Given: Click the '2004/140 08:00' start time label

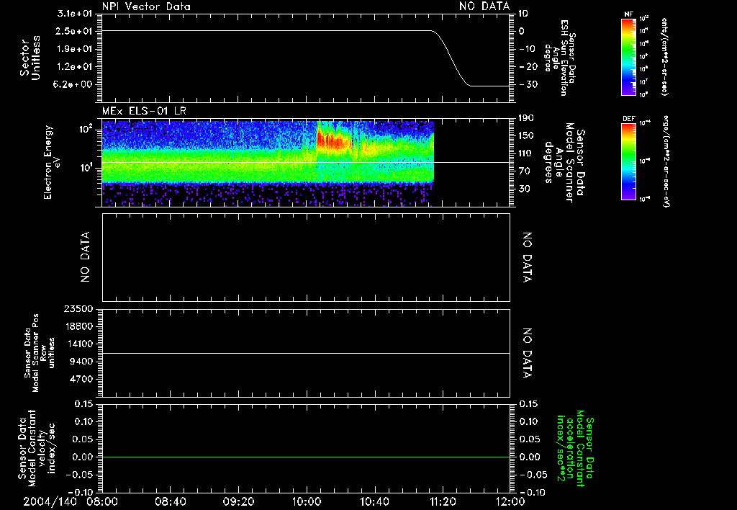Looking at the screenshot, I should pyautogui.click(x=71, y=501).
